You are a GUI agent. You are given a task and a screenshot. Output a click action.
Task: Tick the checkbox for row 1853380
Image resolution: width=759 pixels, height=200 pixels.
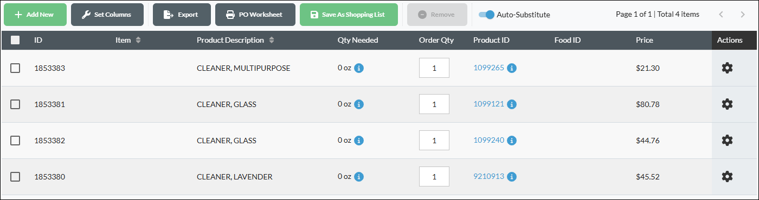[x=15, y=177]
